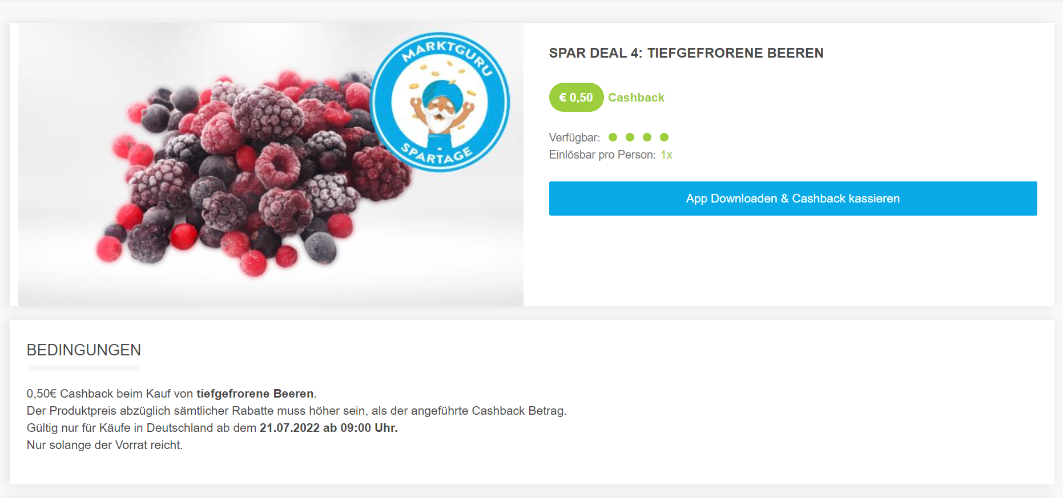The image size is (1063, 498).
Task: Click the underline bar beneath Bedingungen heading
Action: pos(84,368)
